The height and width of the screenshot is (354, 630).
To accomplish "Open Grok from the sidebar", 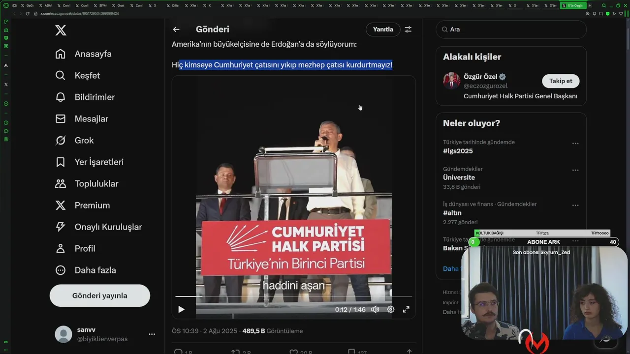I will click(74, 141).
